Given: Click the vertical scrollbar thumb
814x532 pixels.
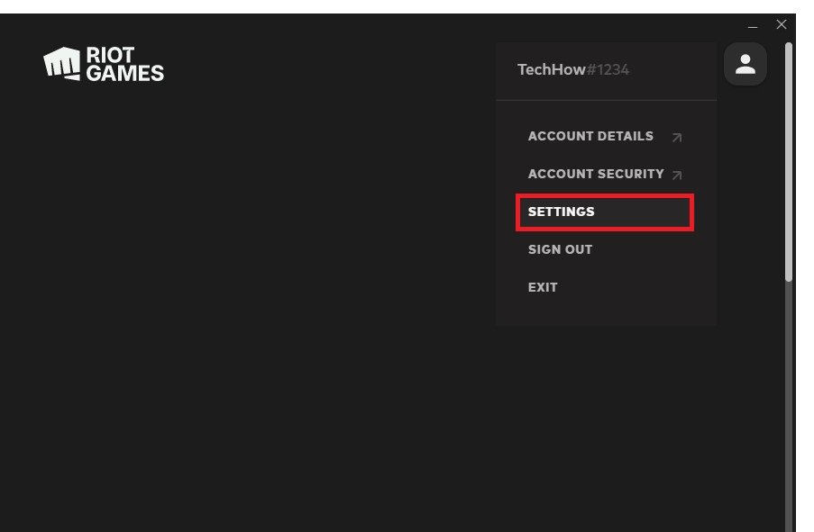Looking at the screenshot, I should [x=789, y=162].
